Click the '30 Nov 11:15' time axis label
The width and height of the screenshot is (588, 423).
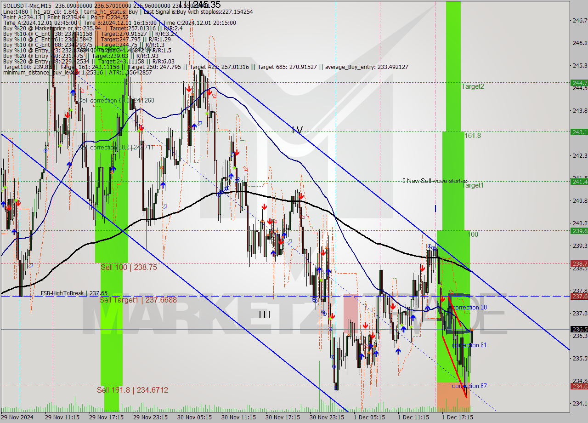coord(238,417)
